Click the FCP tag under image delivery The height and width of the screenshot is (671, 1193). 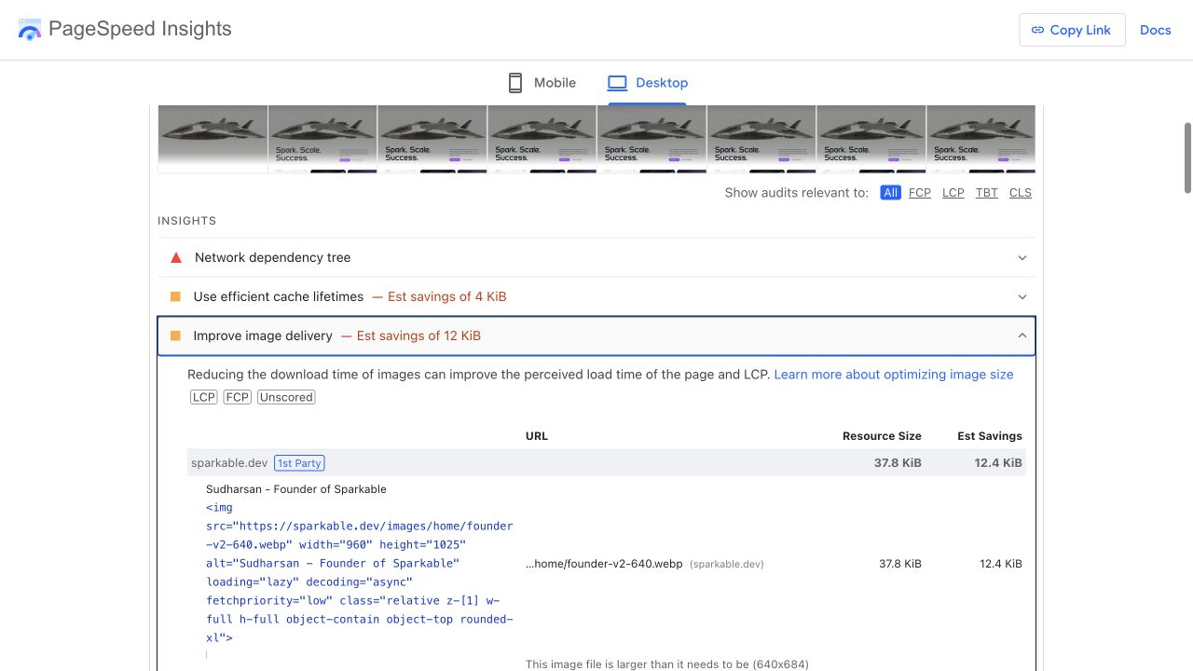point(237,397)
